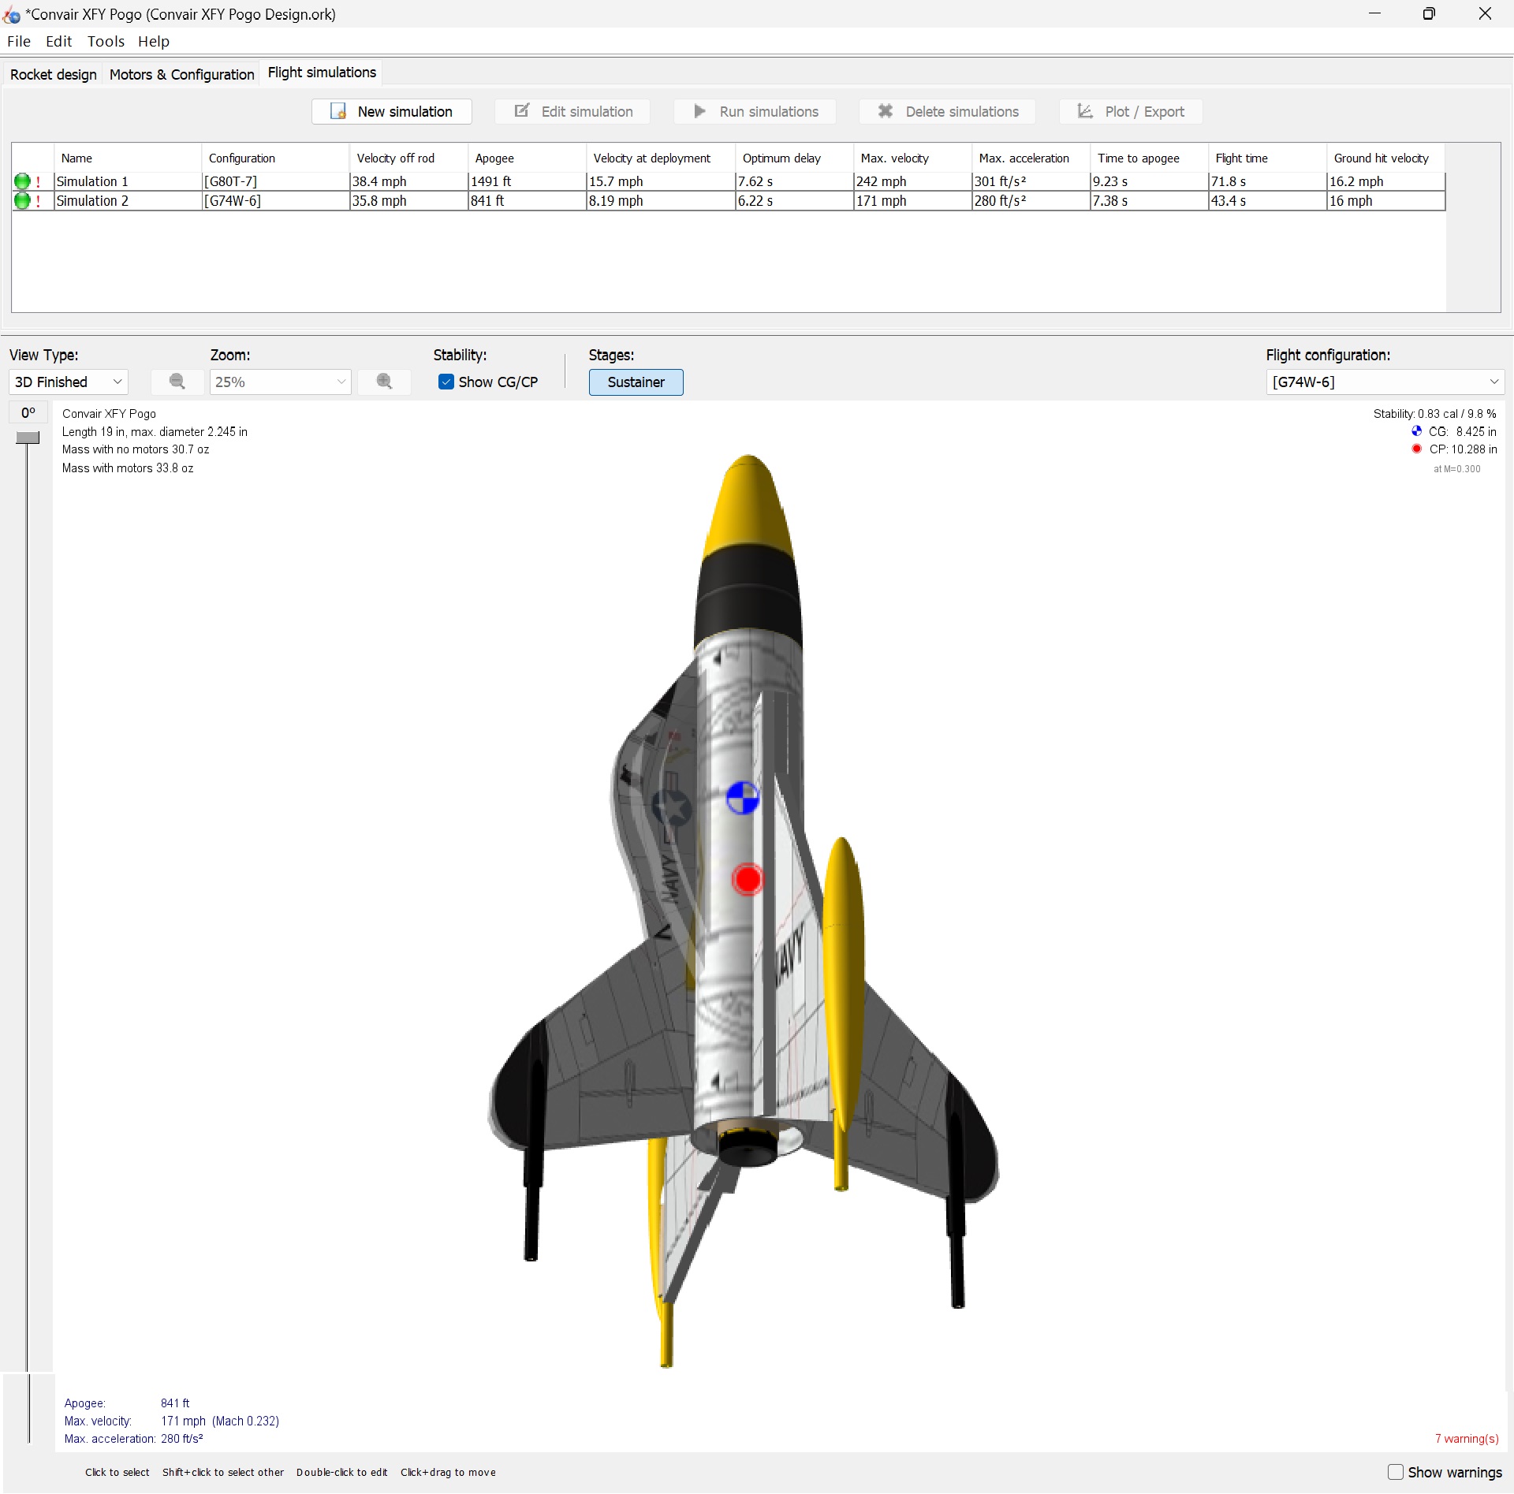Sort by the Configuration column header

click(x=275, y=158)
